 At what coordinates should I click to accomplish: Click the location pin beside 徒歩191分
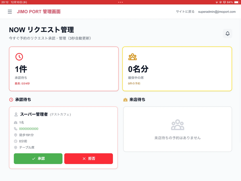[16, 135]
